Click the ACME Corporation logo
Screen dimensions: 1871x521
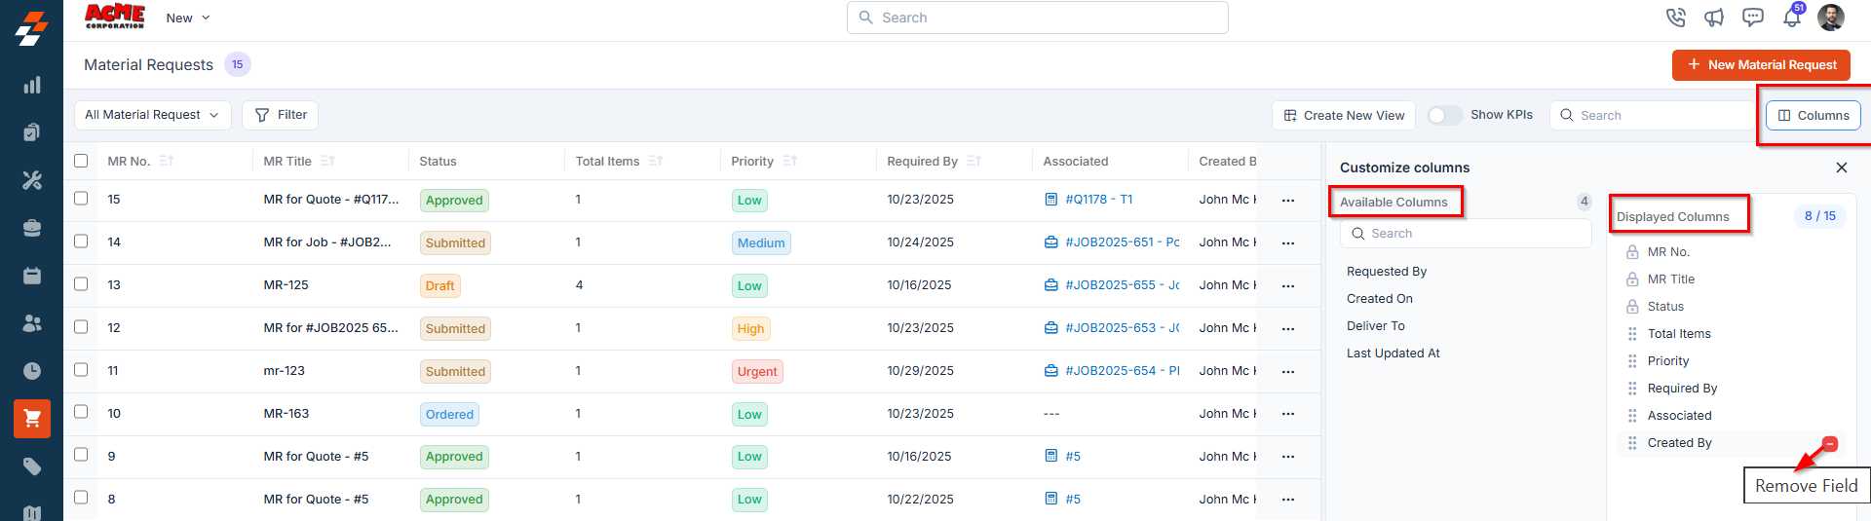point(115,17)
